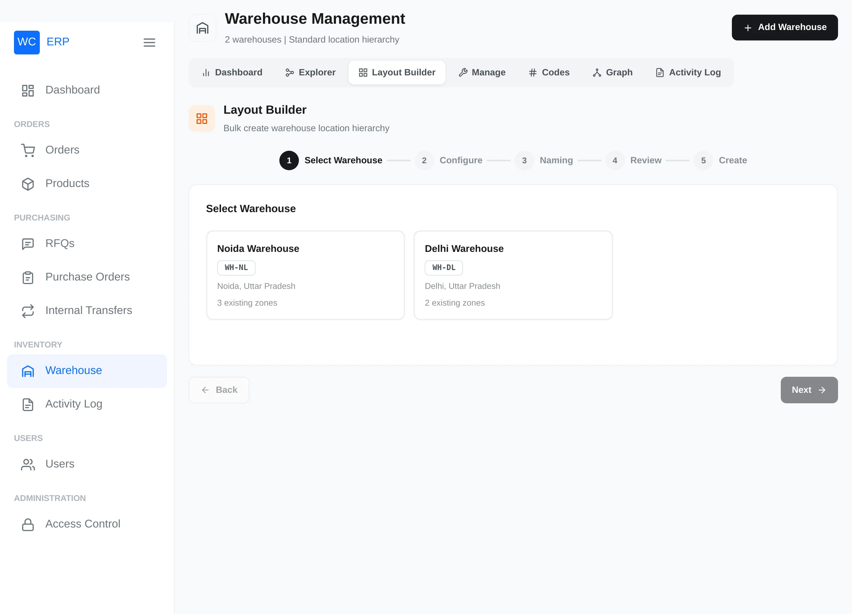Click the ERP brand text
This screenshot has width=852, height=614.
coord(58,42)
